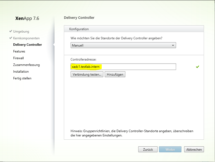The height and width of the screenshot is (162, 215).
Task: Select the Firewall step in sidebar
Action: 19,58
